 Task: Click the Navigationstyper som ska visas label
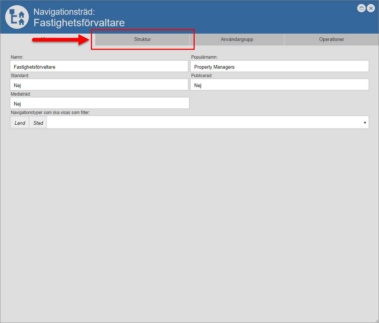[x=50, y=113]
